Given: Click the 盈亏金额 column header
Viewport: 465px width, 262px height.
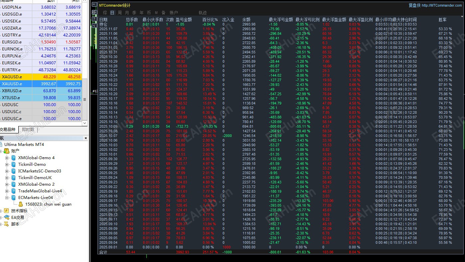Looking at the screenshot, I should point(184,20).
